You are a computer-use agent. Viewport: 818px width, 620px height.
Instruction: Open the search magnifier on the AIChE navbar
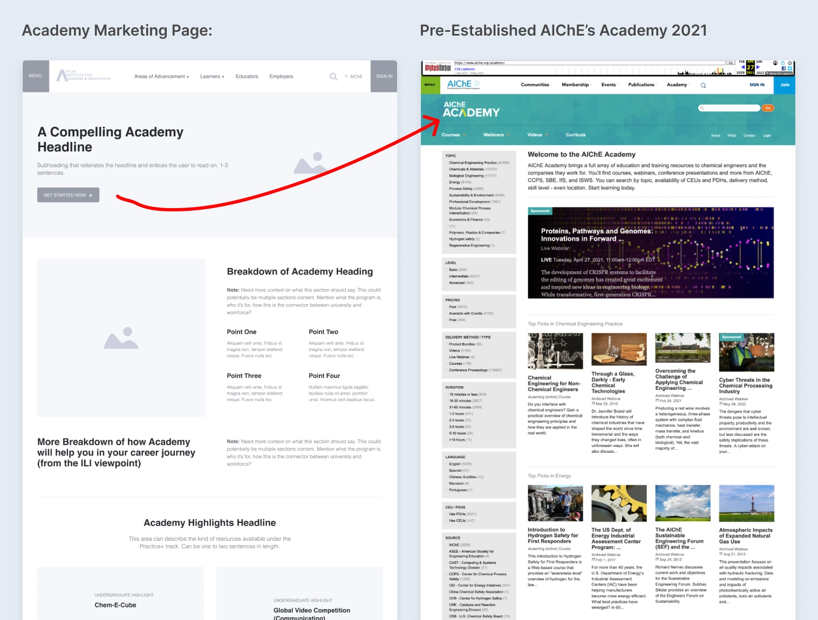tap(703, 85)
